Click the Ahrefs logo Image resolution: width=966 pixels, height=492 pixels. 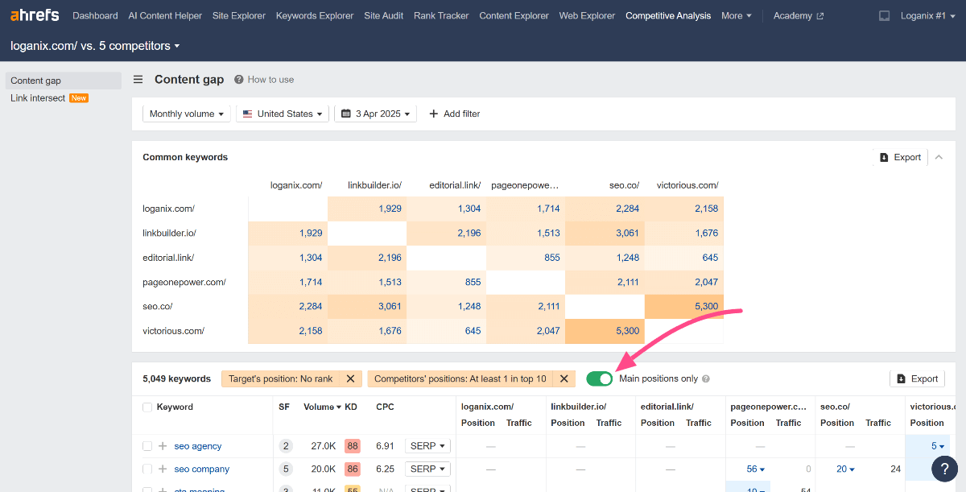(x=35, y=15)
